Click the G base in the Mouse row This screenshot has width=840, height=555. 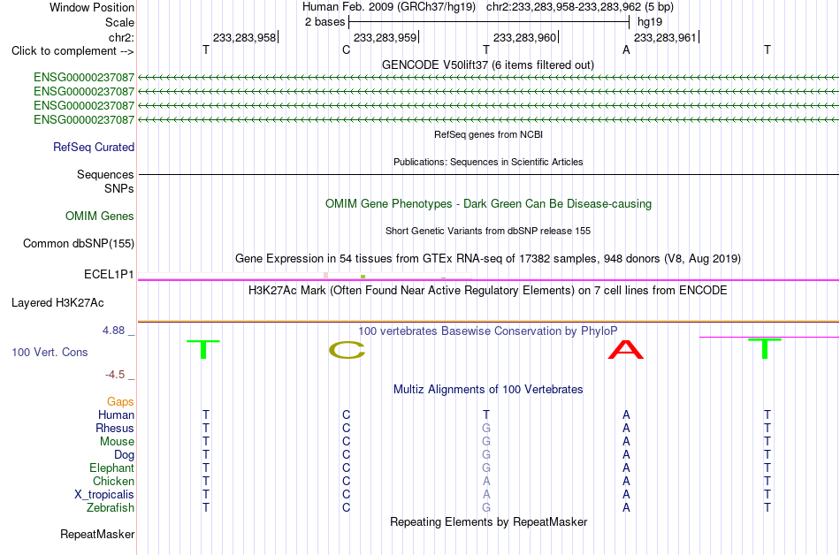[486, 442]
